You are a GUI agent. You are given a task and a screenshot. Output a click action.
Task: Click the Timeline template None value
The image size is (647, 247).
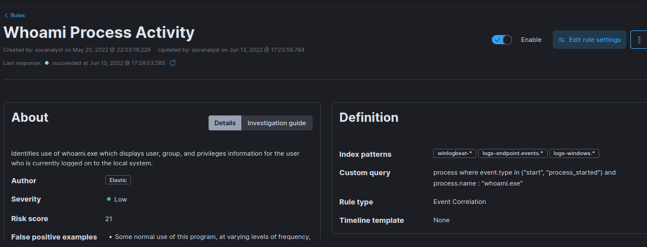coord(441,220)
